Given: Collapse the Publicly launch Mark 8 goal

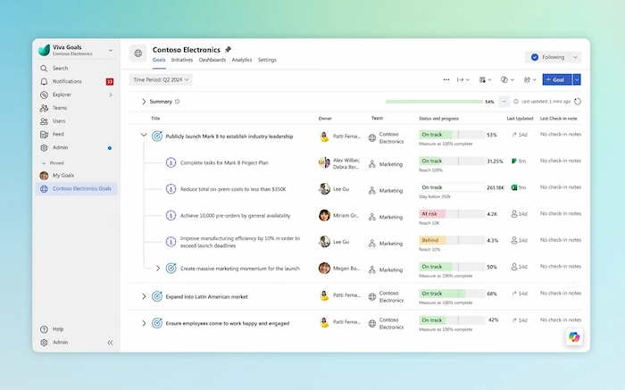Looking at the screenshot, I should tap(144, 136).
